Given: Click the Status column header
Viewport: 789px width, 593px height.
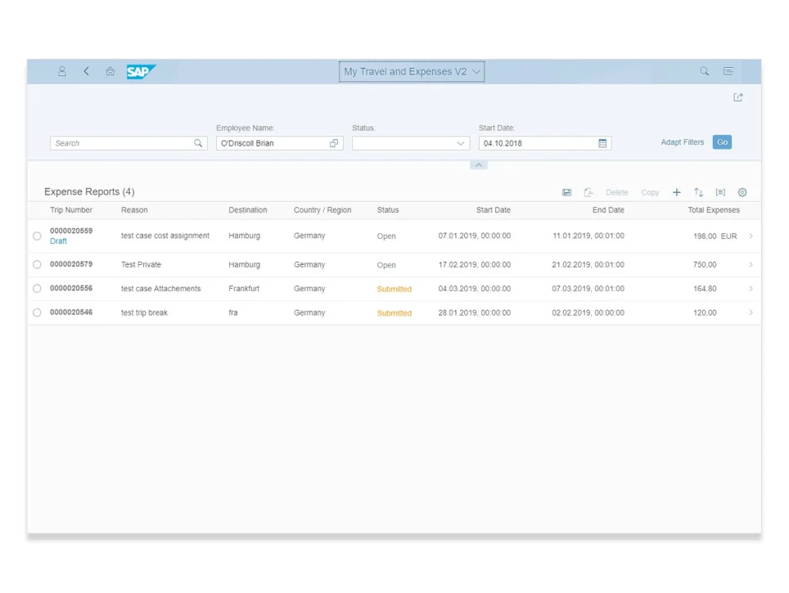Looking at the screenshot, I should point(388,210).
